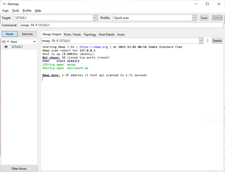Image resolution: width=225 pixels, height=172 pixels.
Task: Expand the Target address dropdown
Action: point(95,18)
